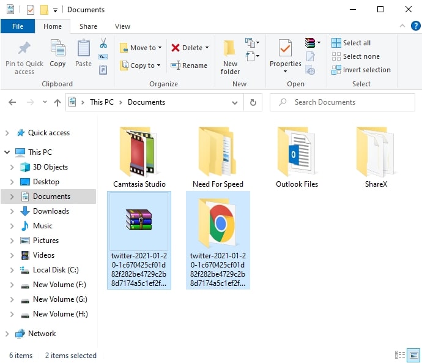422x363 pixels.
Task: Open the Recent locations dropdown arrow
Action: (x=45, y=102)
